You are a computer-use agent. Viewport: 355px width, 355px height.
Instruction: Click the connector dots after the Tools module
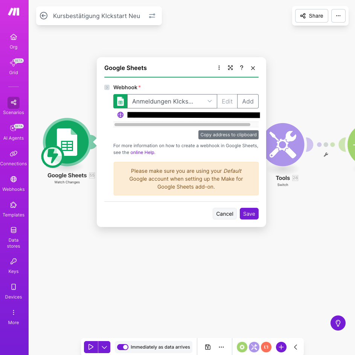(x=326, y=145)
